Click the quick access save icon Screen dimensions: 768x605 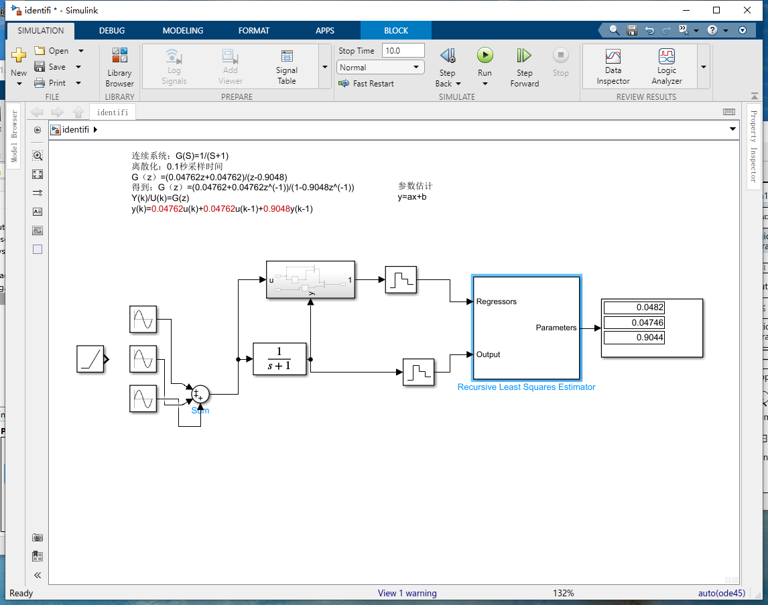632,30
